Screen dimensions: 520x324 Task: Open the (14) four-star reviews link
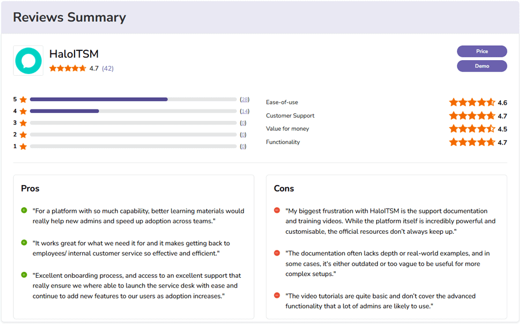(x=245, y=111)
